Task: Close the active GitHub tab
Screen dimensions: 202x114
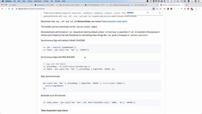Action: pyautogui.click(x=182, y=5)
